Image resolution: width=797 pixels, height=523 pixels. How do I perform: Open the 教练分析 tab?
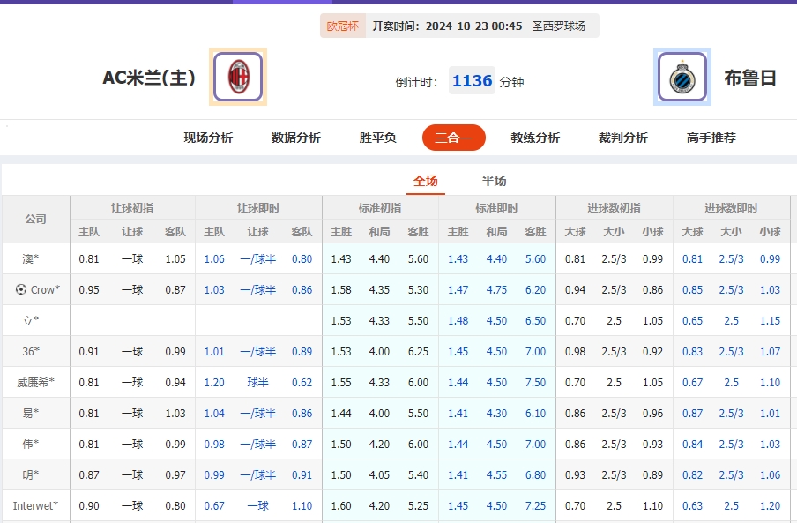point(534,138)
